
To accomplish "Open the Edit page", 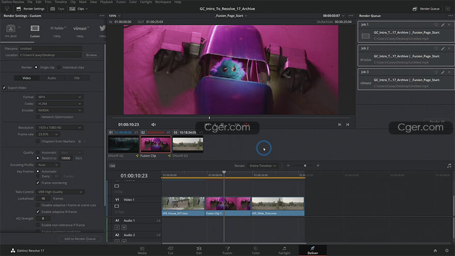I will [199, 250].
